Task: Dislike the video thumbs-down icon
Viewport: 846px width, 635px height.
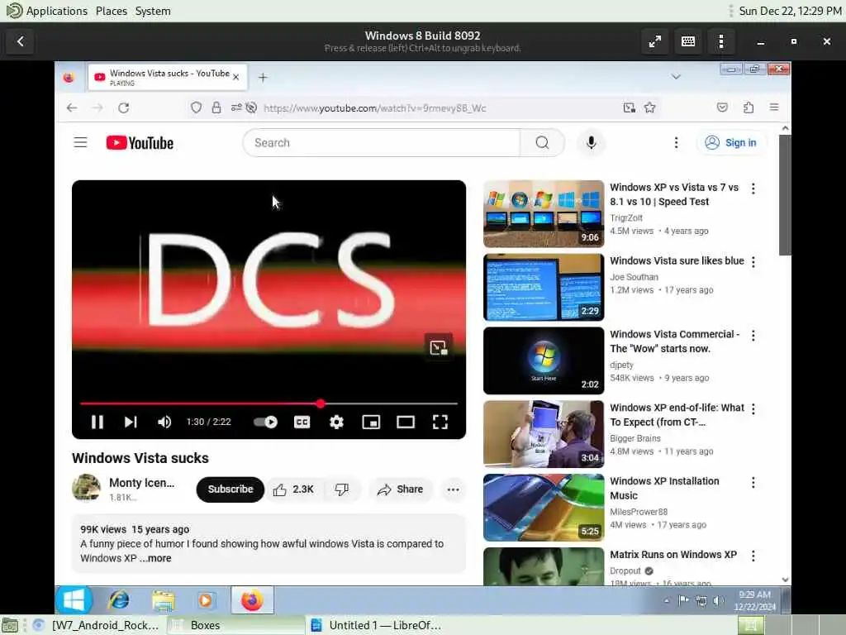Action: click(341, 489)
